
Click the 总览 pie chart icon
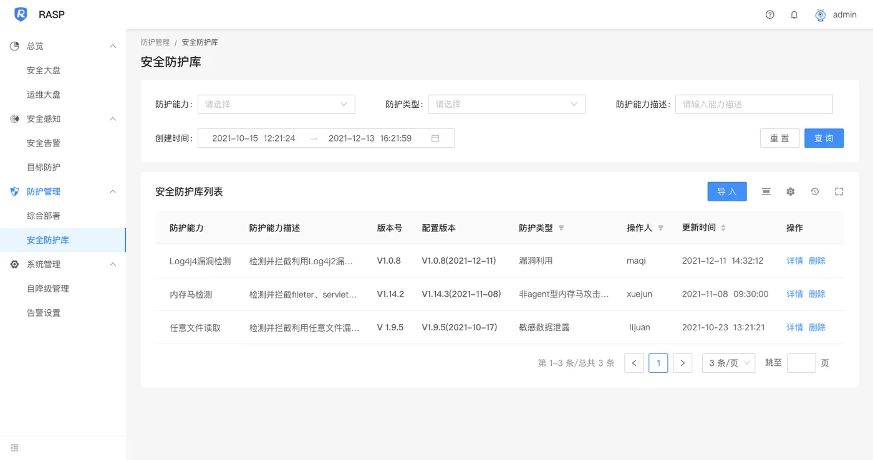tap(14, 46)
